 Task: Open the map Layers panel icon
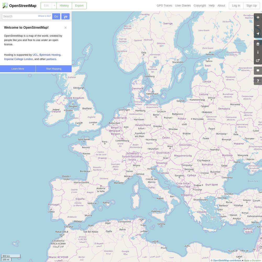(258, 44)
